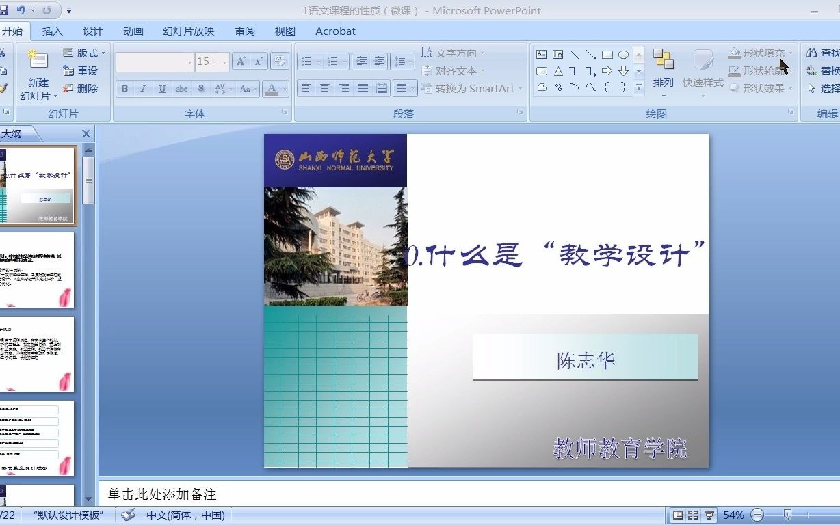The height and width of the screenshot is (525, 840).
Task: Open the Quick Access Toolbar customize menu
Action: coord(69,10)
